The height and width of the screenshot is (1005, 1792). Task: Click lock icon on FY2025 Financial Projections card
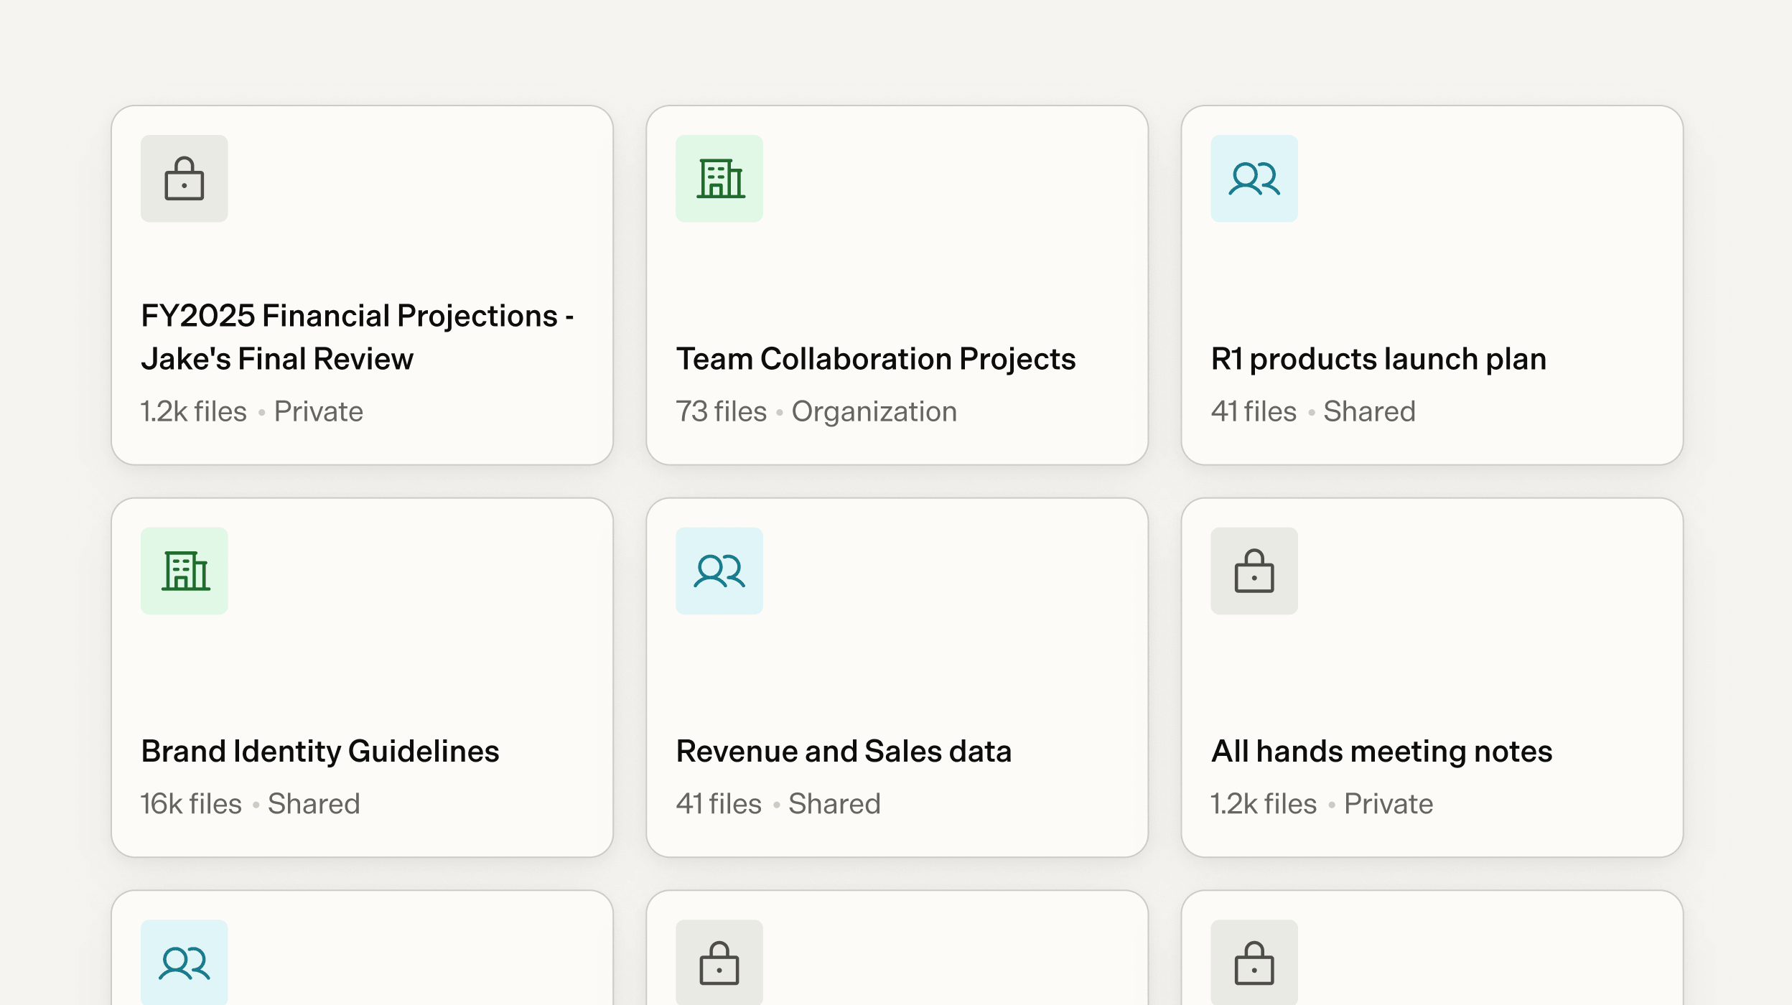point(184,178)
